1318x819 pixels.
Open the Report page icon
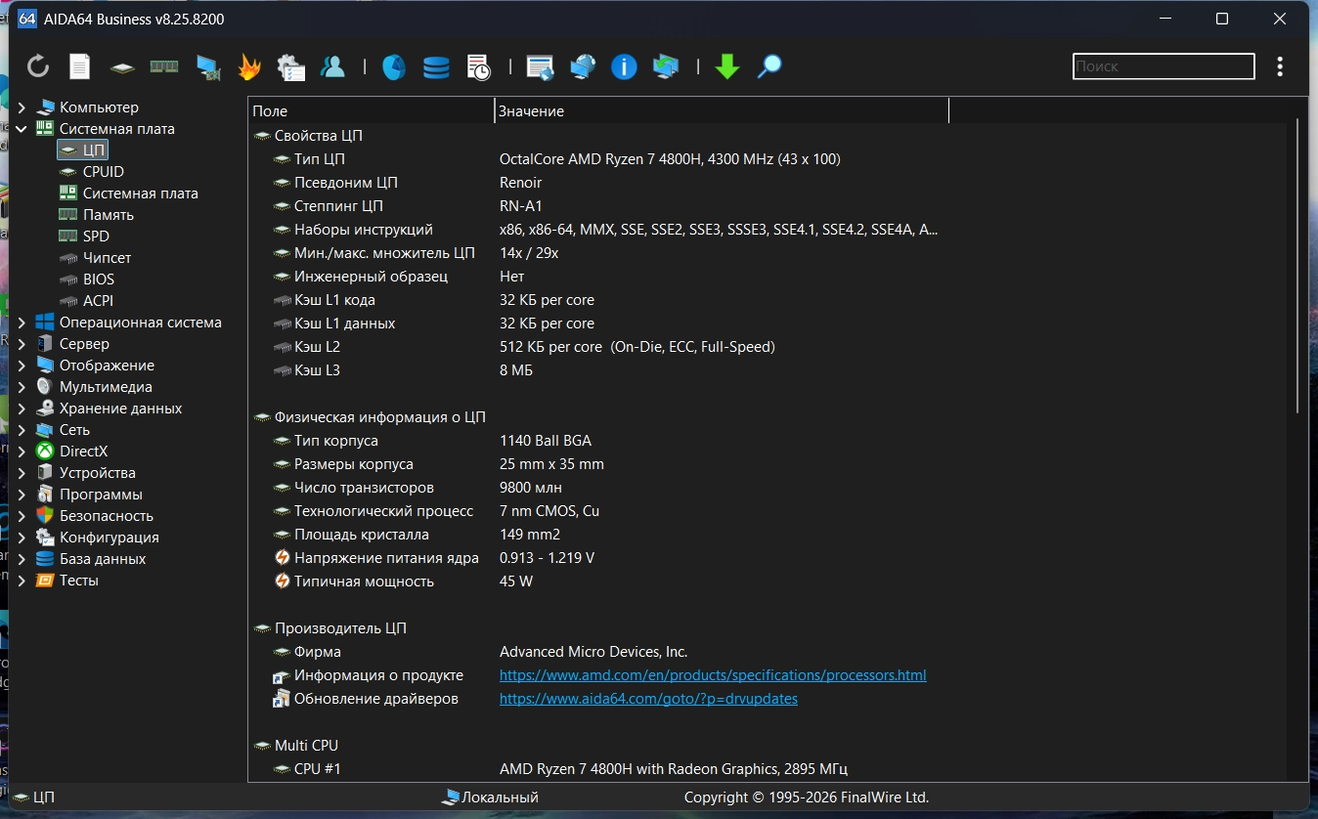[x=79, y=66]
